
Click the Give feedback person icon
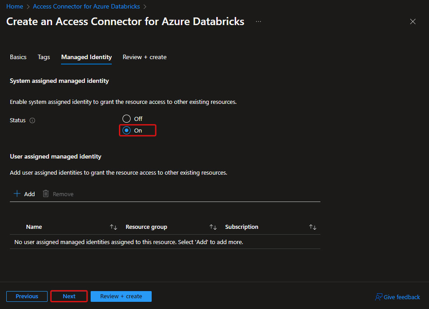coord(378,297)
